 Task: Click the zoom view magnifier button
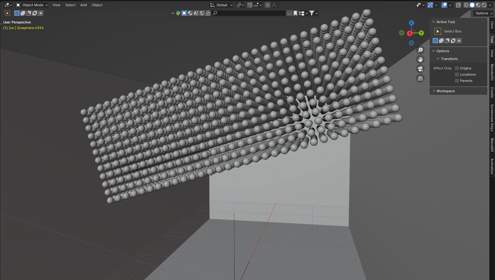[x=420, y=50]
